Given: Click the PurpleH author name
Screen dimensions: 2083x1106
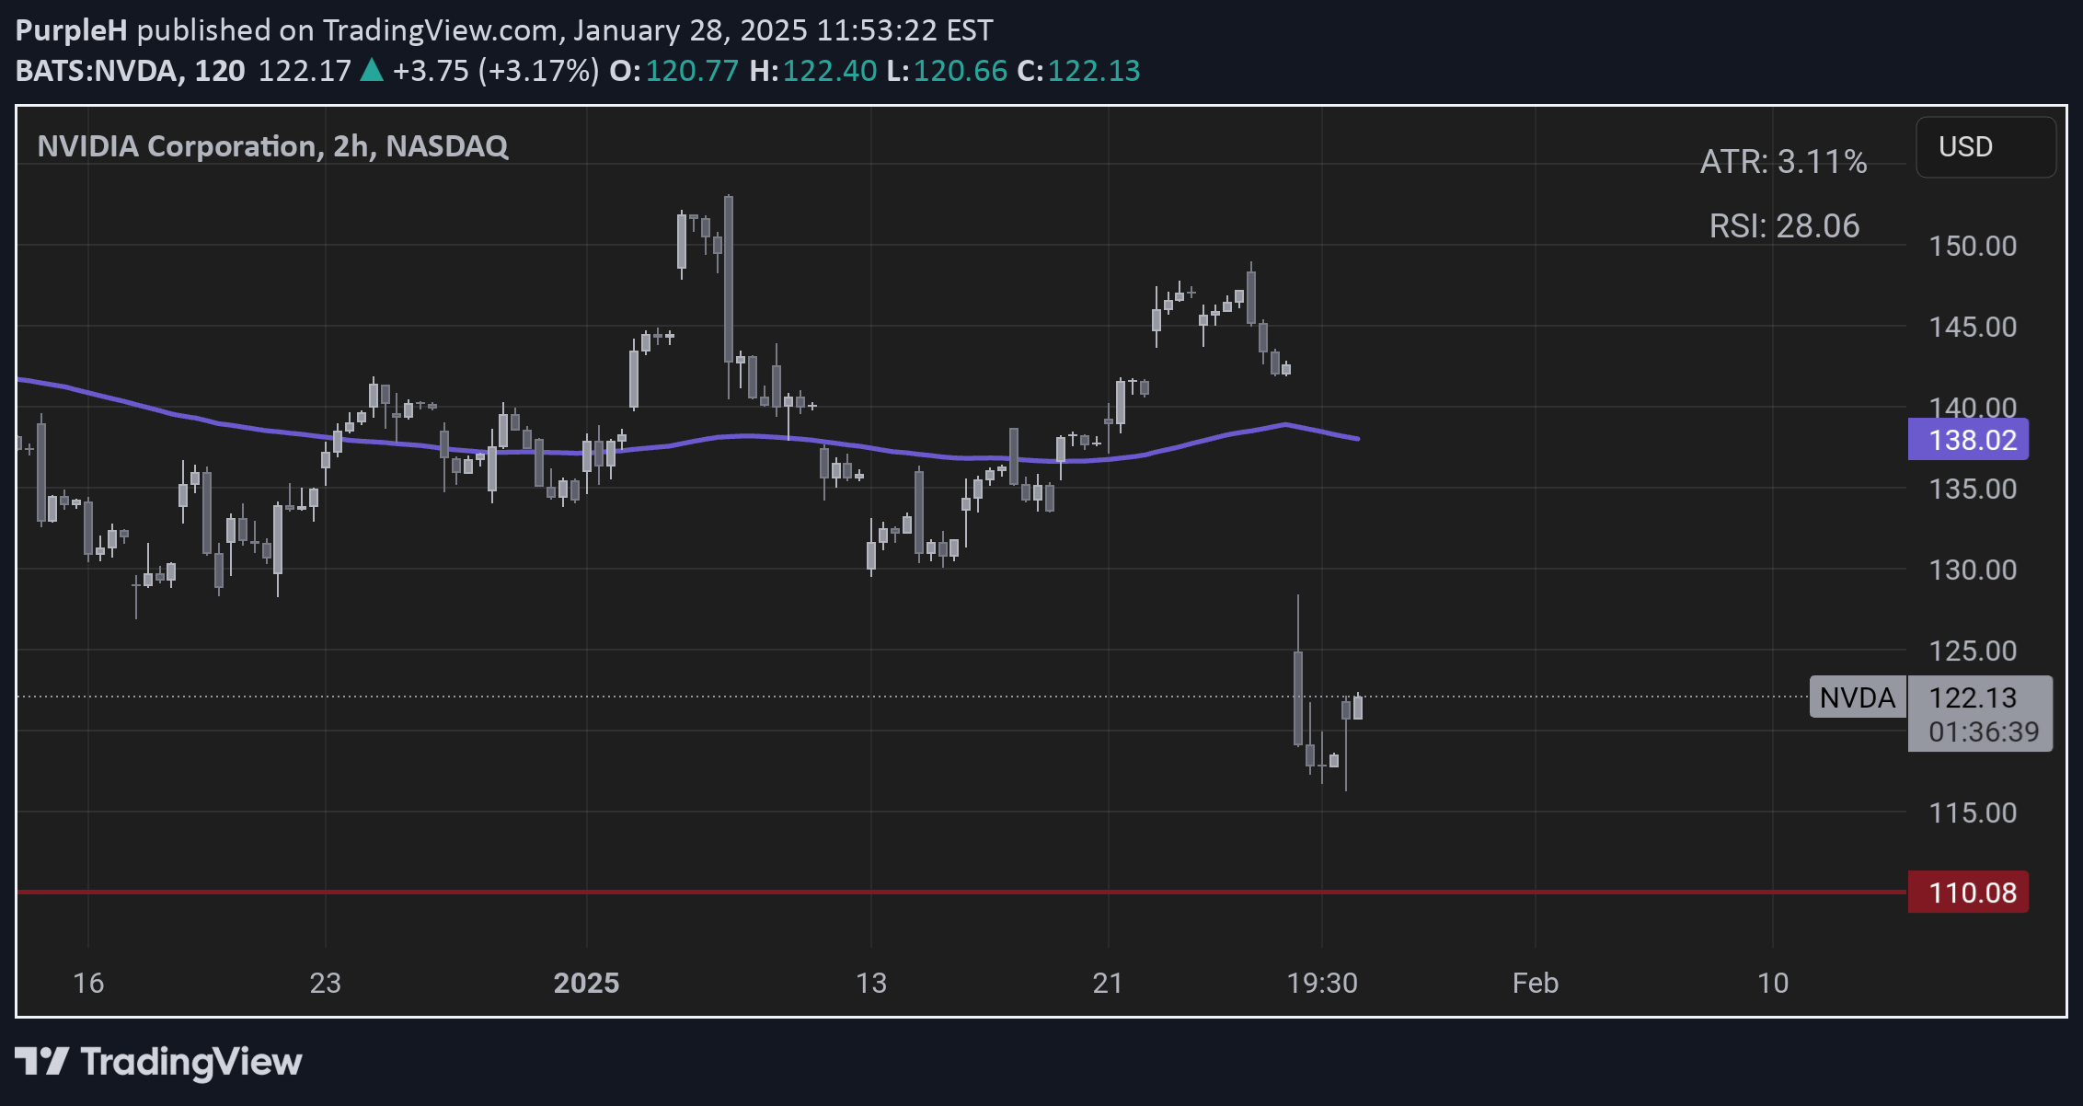Looking at the screenshot, I should tap(71, 30).
